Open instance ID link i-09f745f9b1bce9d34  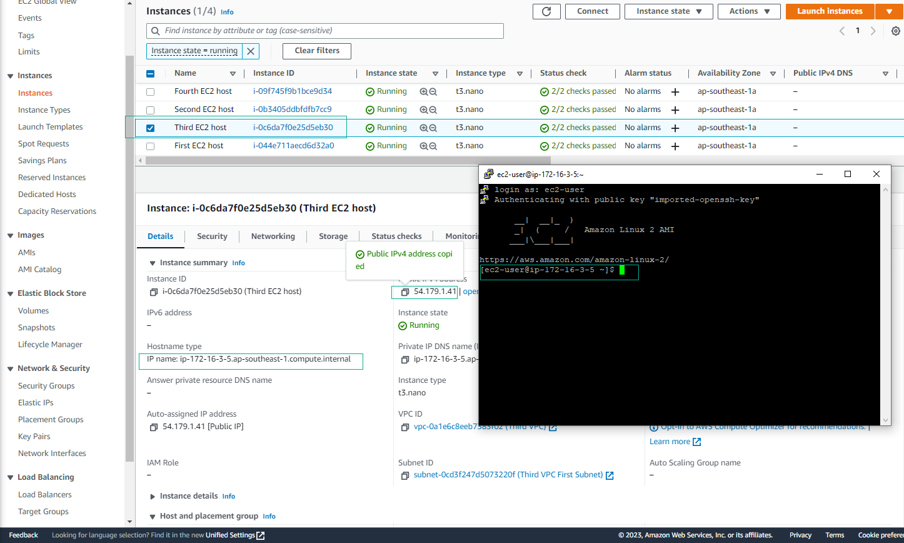(293, 91)
